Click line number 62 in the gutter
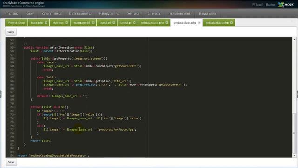 click(12, 74)
